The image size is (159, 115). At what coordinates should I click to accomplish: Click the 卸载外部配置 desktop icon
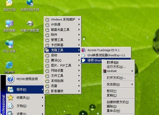30,26
